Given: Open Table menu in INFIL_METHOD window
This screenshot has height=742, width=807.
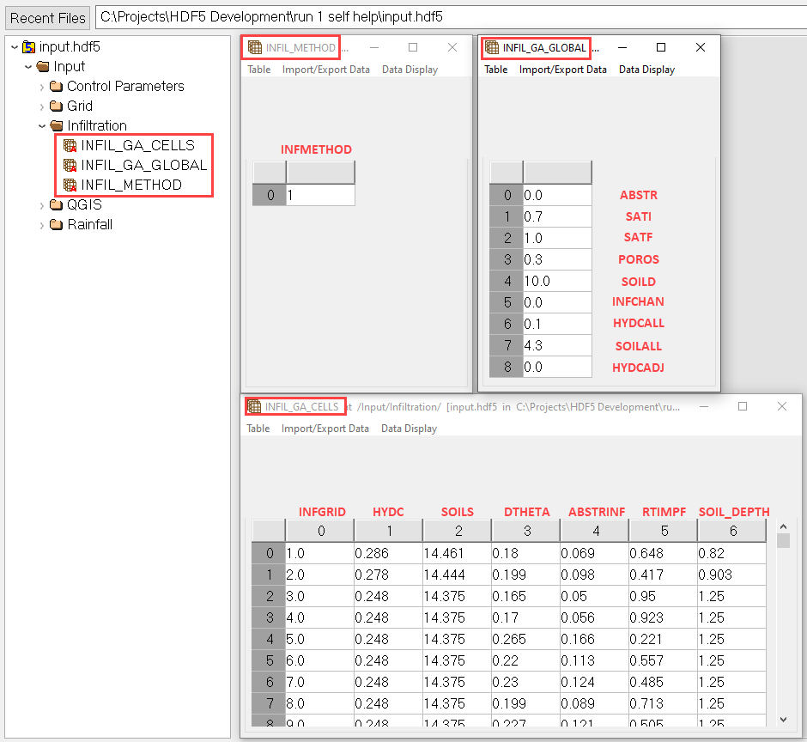Looking at the screenshot, I should tap(258, 70).
